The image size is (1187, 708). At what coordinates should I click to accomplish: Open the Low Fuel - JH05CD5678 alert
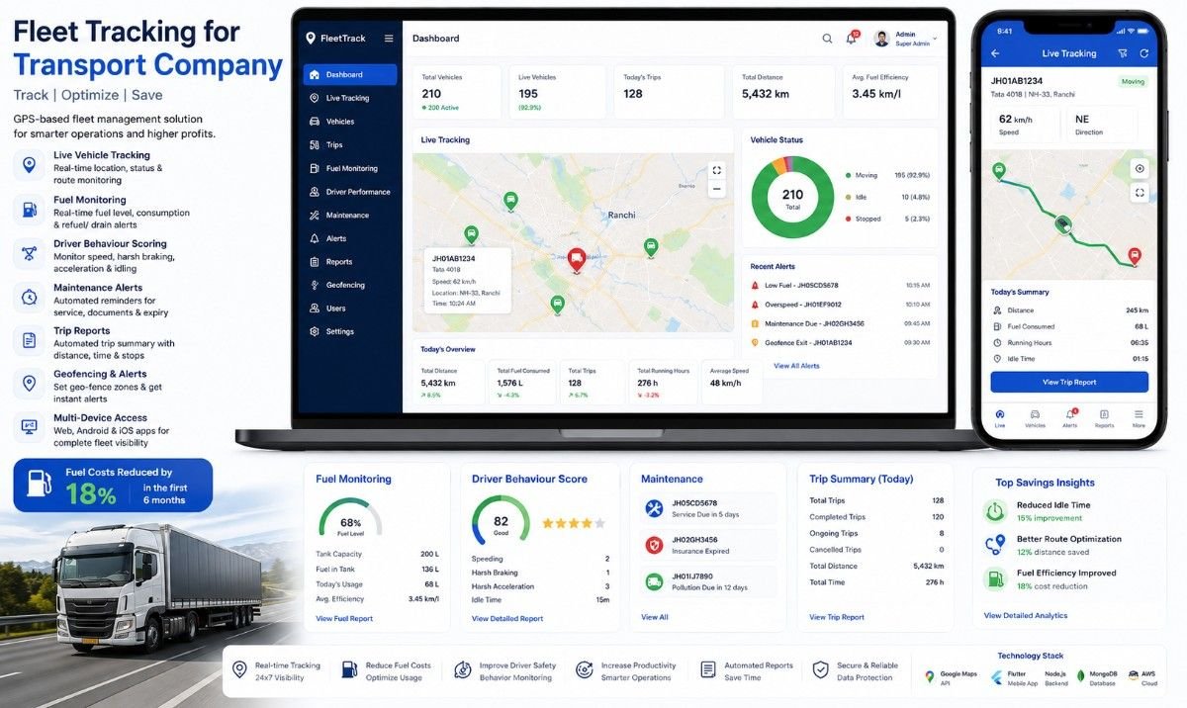[841, 285]
